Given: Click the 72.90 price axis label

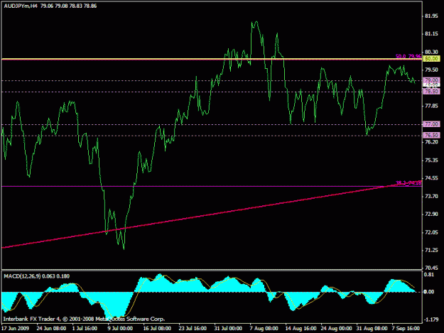Looking at the screenshot, I should tap(431, 214).
